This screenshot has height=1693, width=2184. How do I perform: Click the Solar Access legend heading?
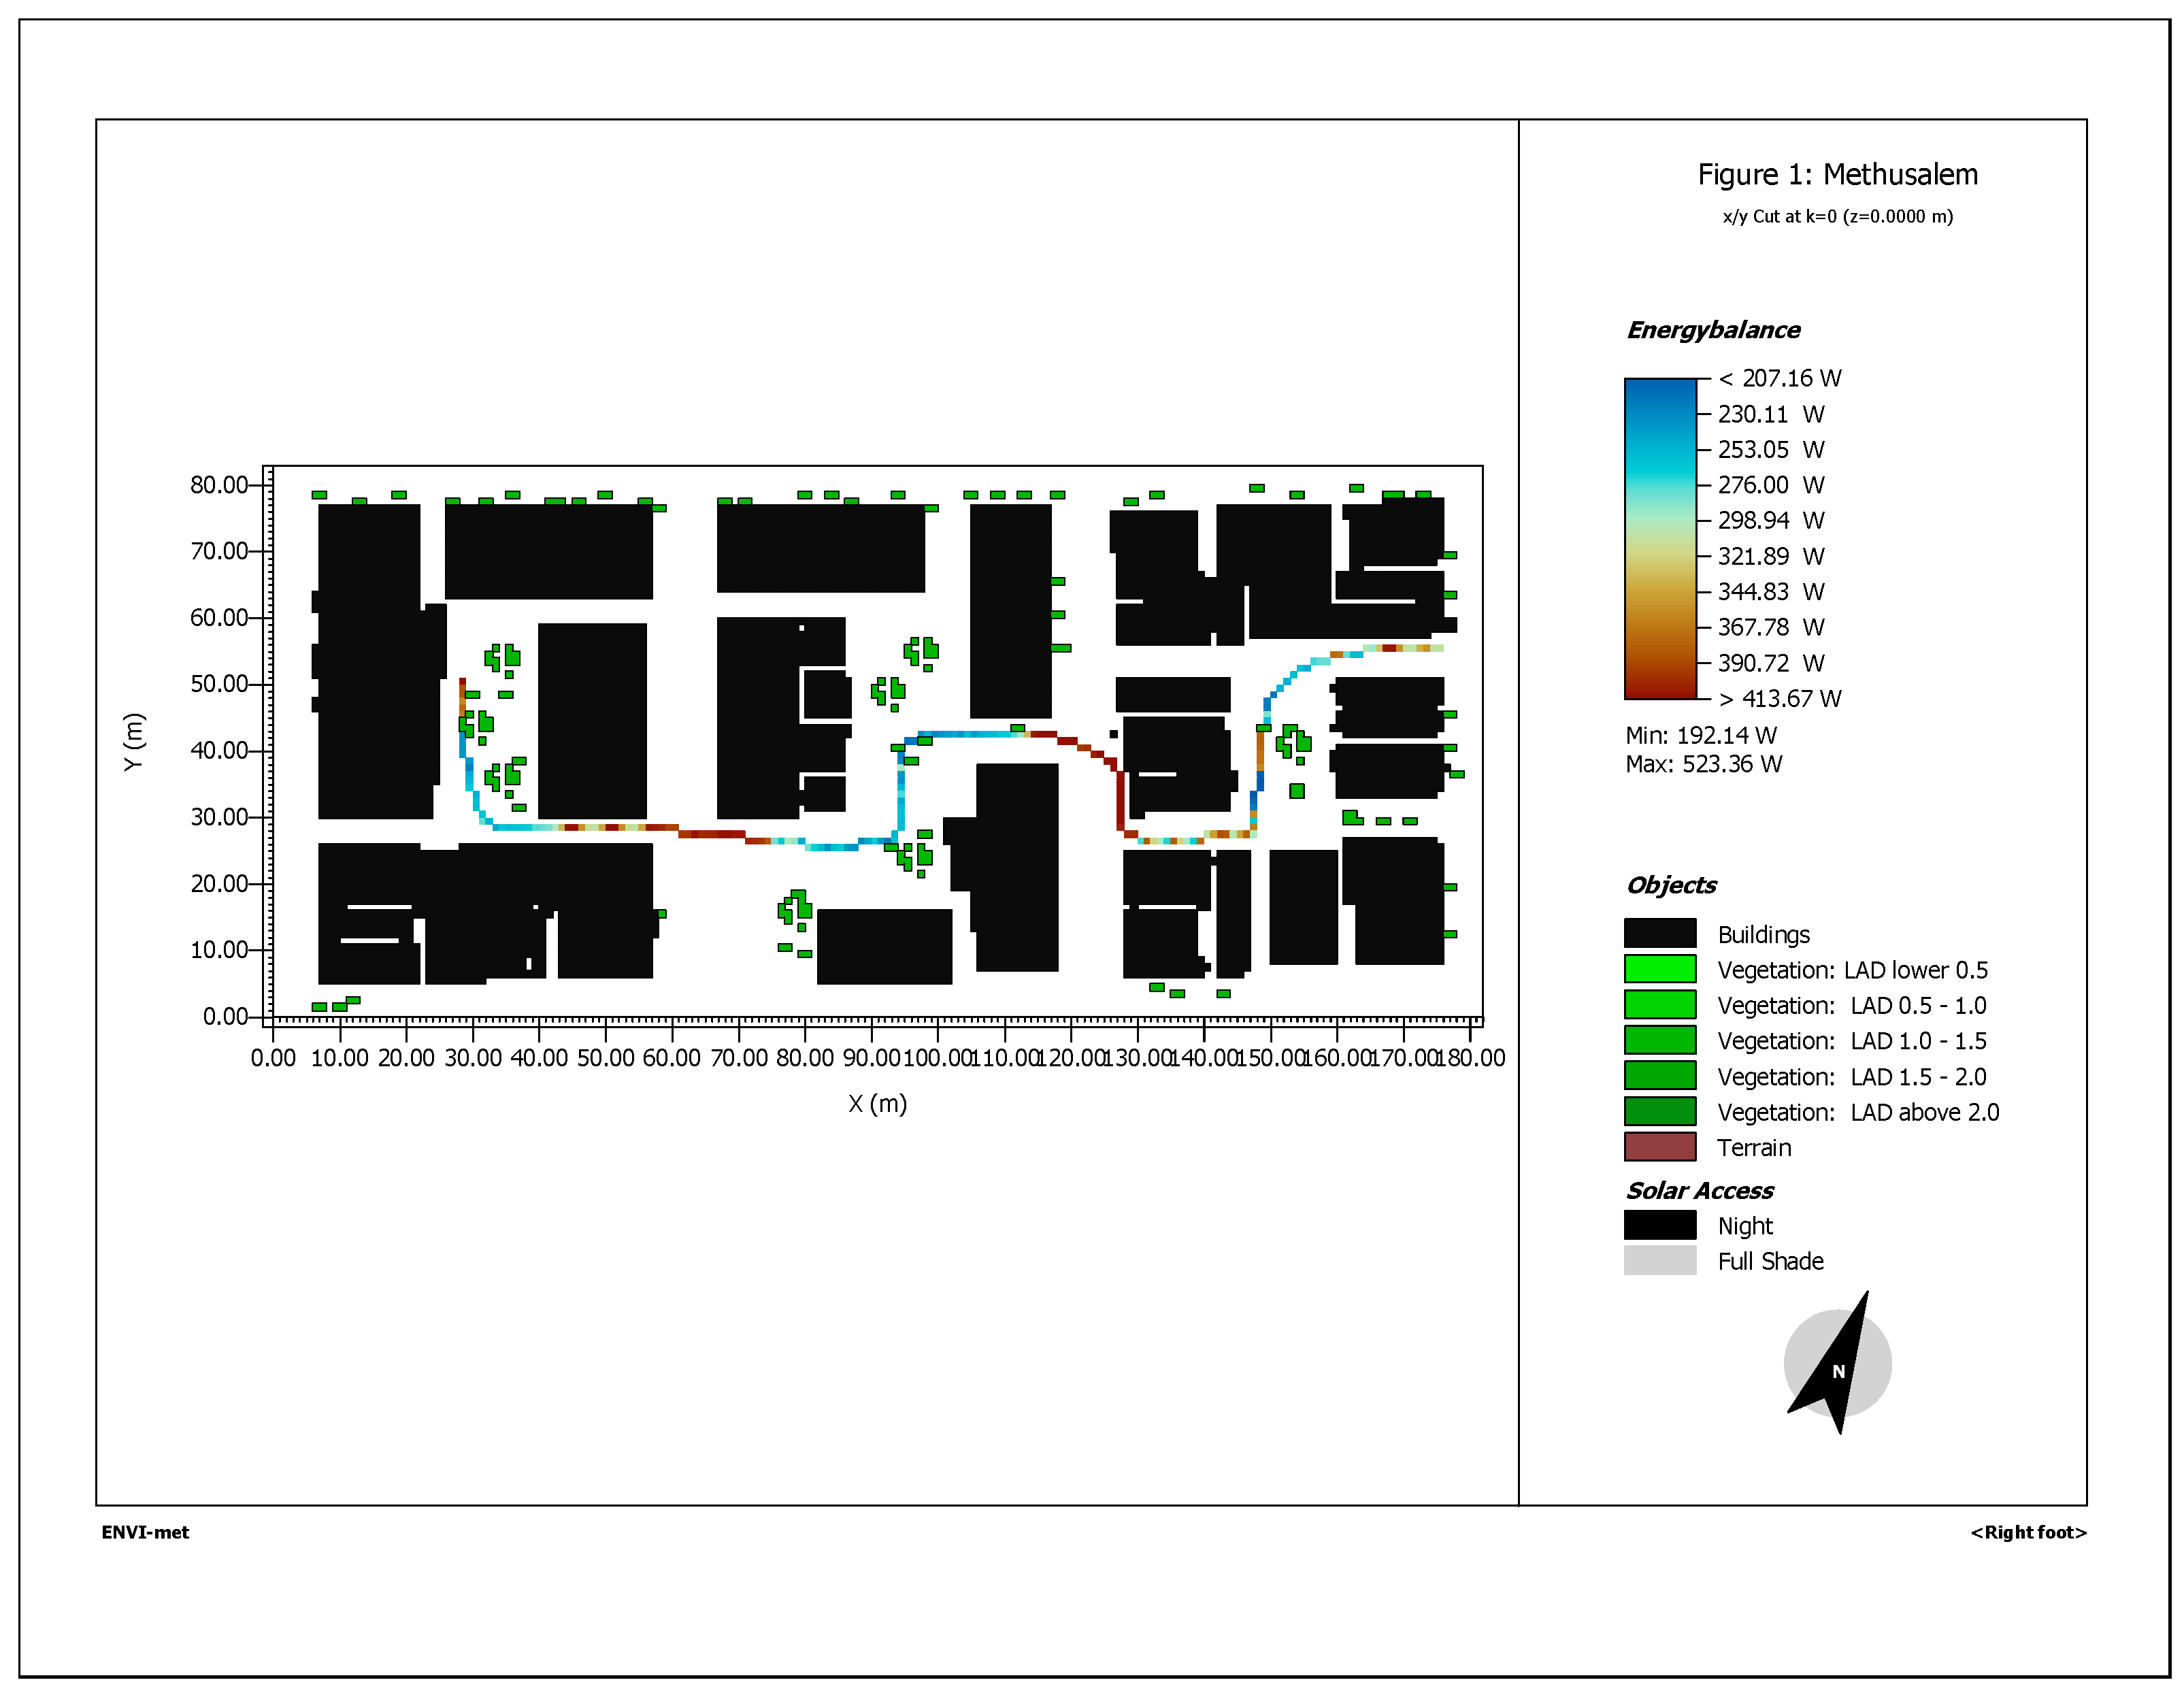1698,1190
